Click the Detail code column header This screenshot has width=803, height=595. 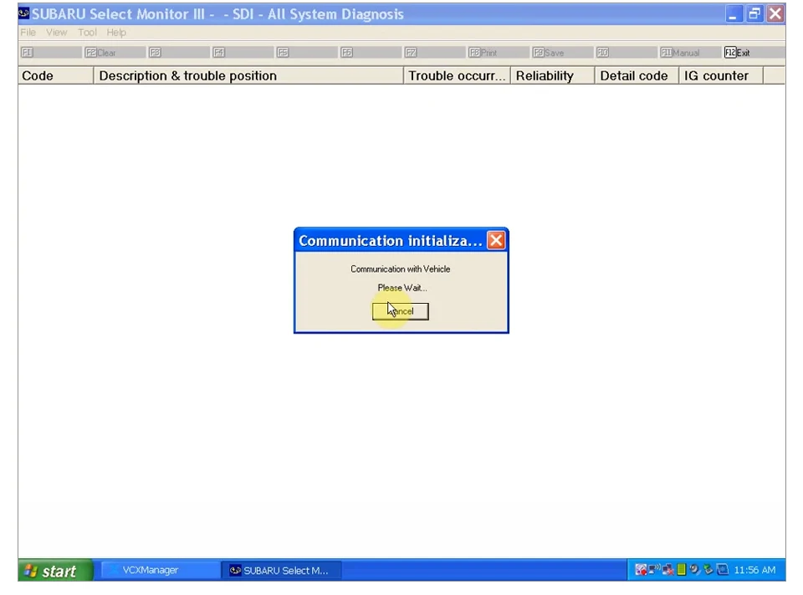[x=637, y=76]
